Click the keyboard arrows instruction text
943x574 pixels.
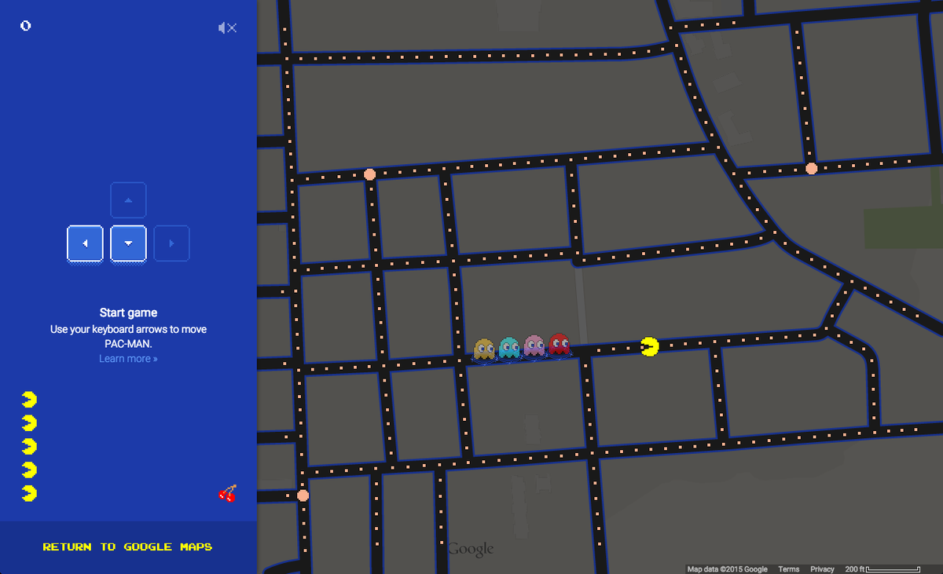[128, 336]
